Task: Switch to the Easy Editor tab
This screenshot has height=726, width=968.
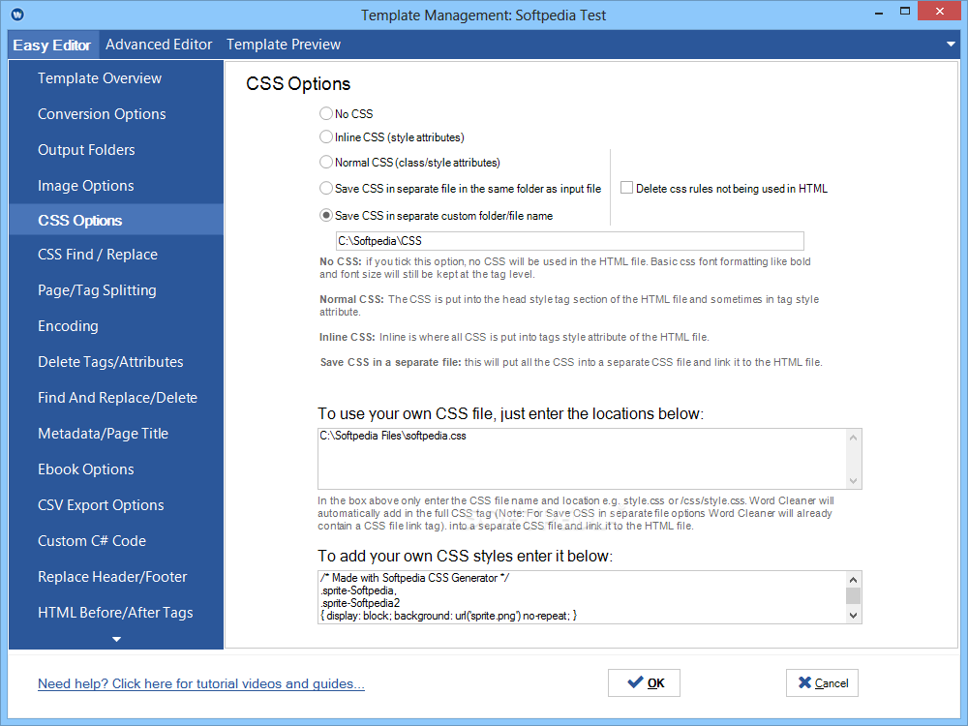Action: (52, 45)
